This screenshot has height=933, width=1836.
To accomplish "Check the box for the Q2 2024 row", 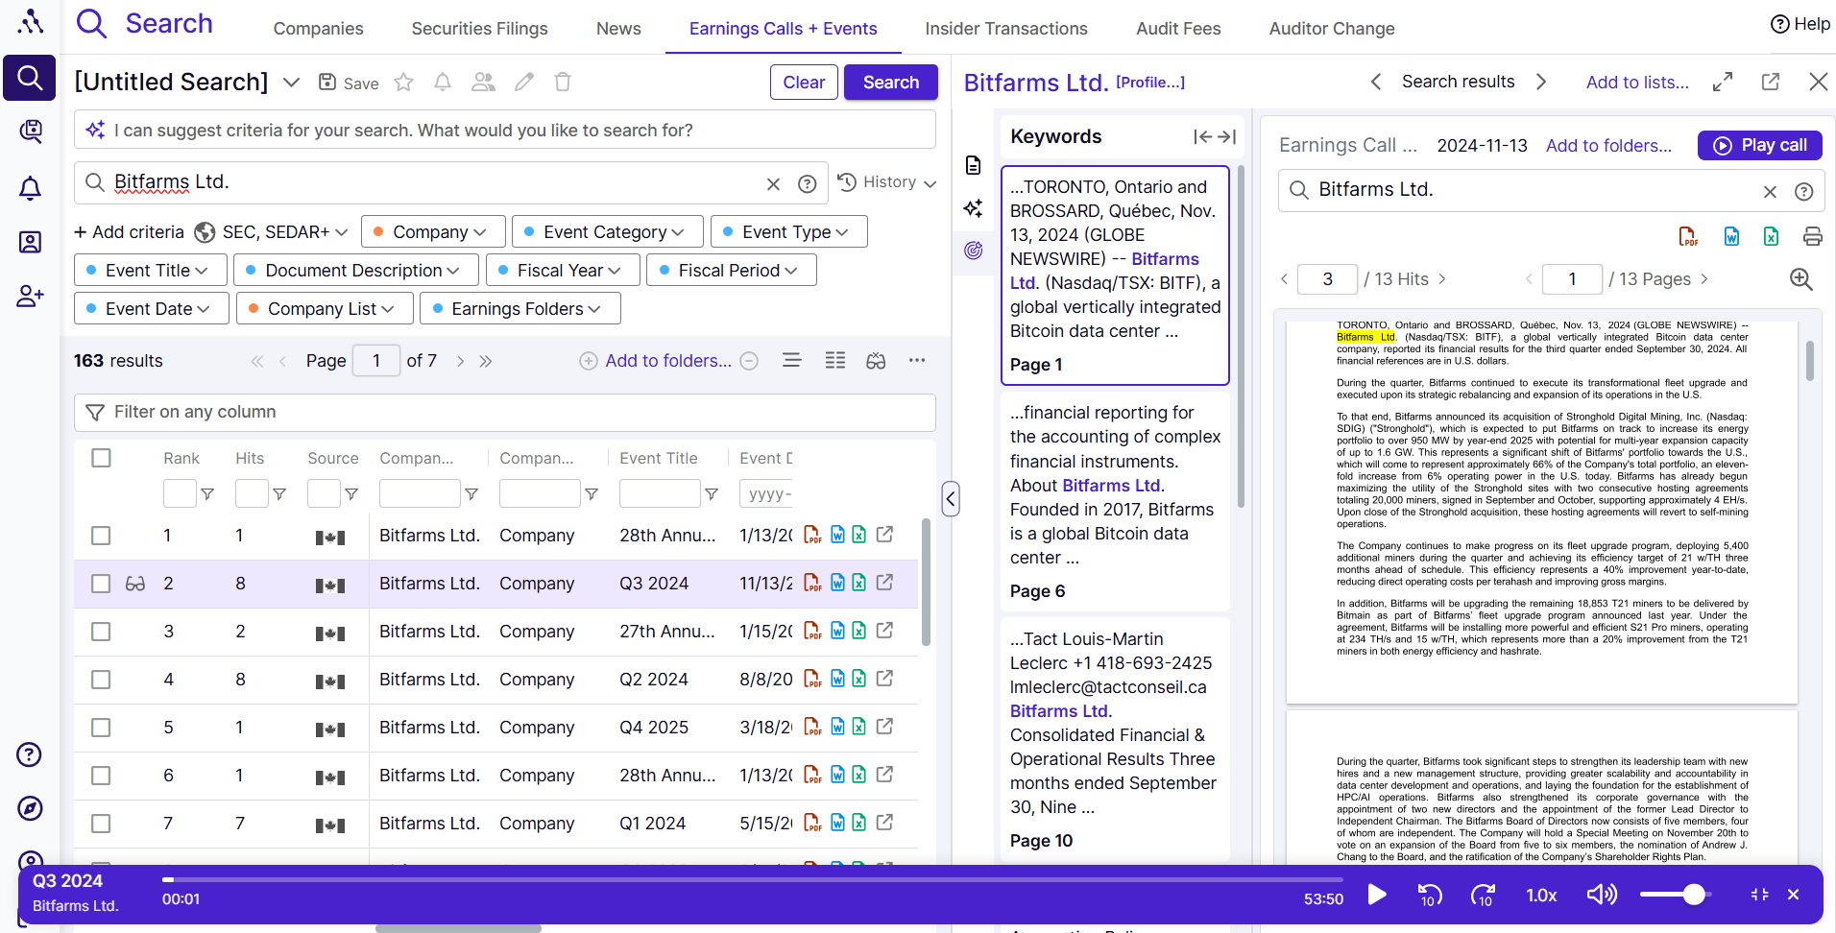I will (101, 680).
